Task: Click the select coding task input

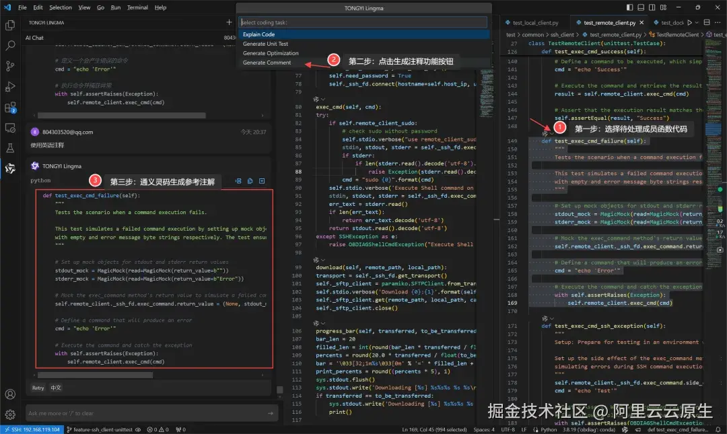Action: click(x=363, y=22)
